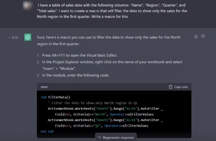Click the "Sure, here's a macro" reply text
This screenshot has height=141, width=216.
click(109, 41)
